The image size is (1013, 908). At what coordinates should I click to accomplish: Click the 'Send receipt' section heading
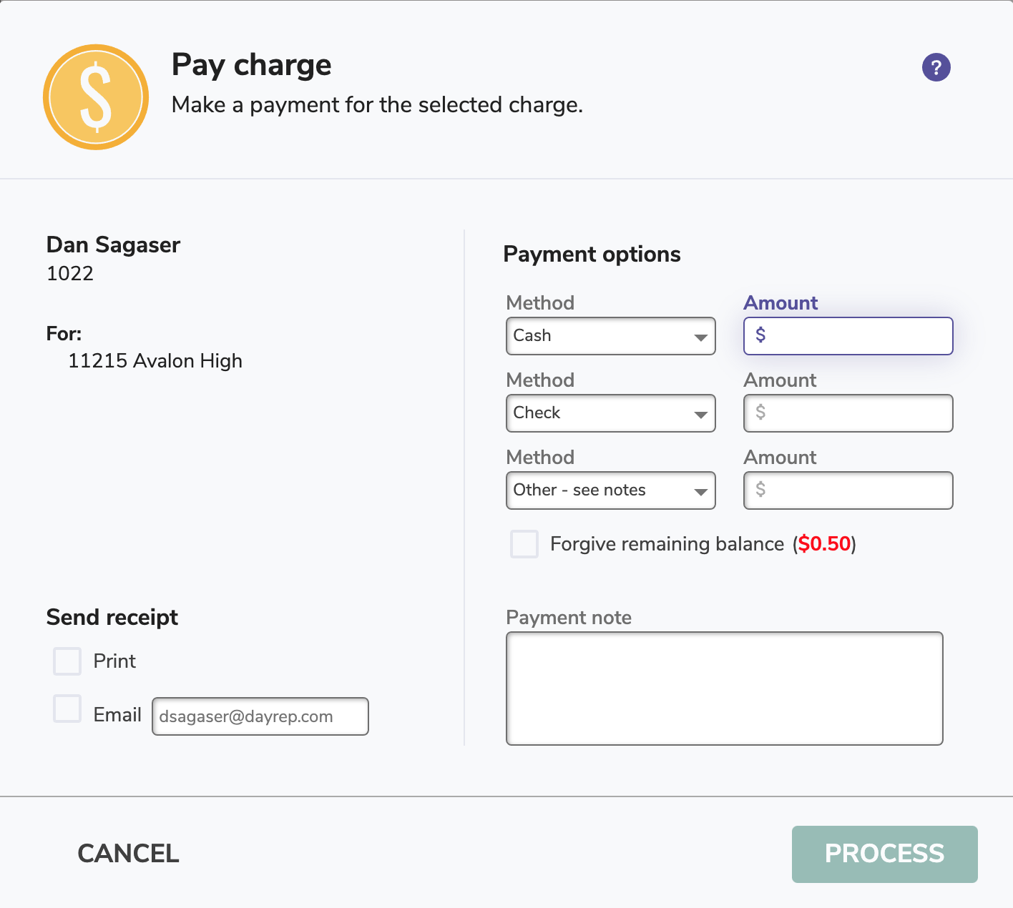tap(112, 618)
